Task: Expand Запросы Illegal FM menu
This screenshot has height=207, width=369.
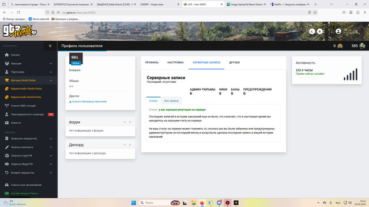Action: 29,164
